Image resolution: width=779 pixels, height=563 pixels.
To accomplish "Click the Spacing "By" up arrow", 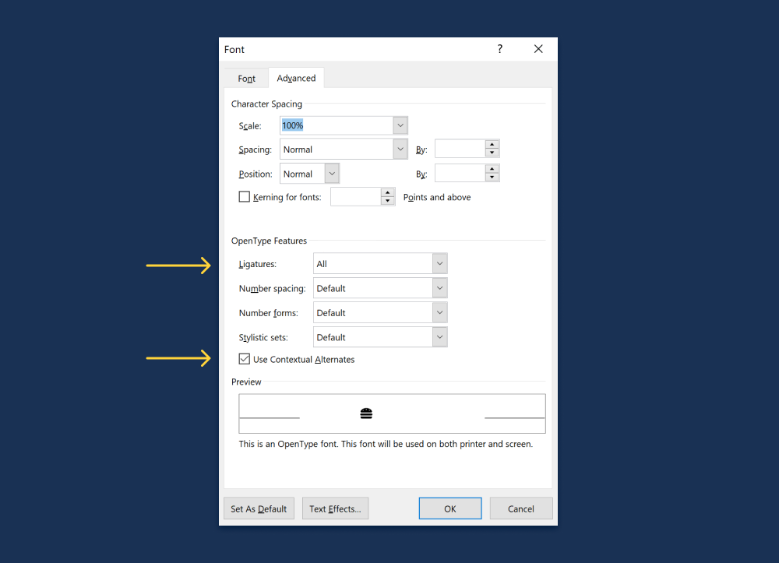I will click(492, 145).
